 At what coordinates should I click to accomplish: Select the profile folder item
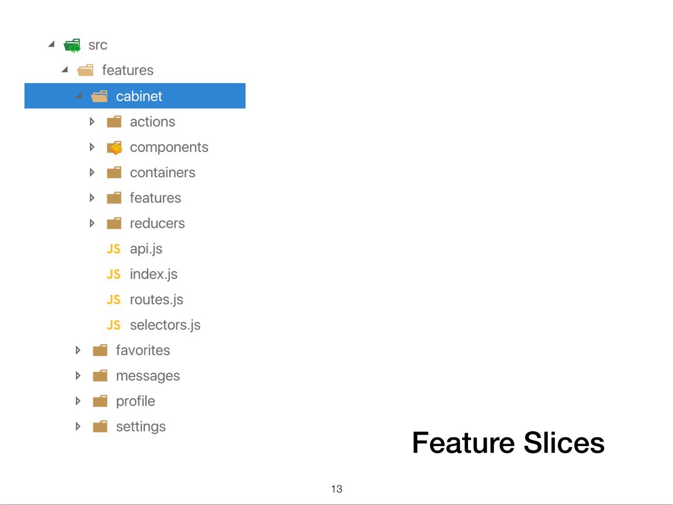[135, 401]
